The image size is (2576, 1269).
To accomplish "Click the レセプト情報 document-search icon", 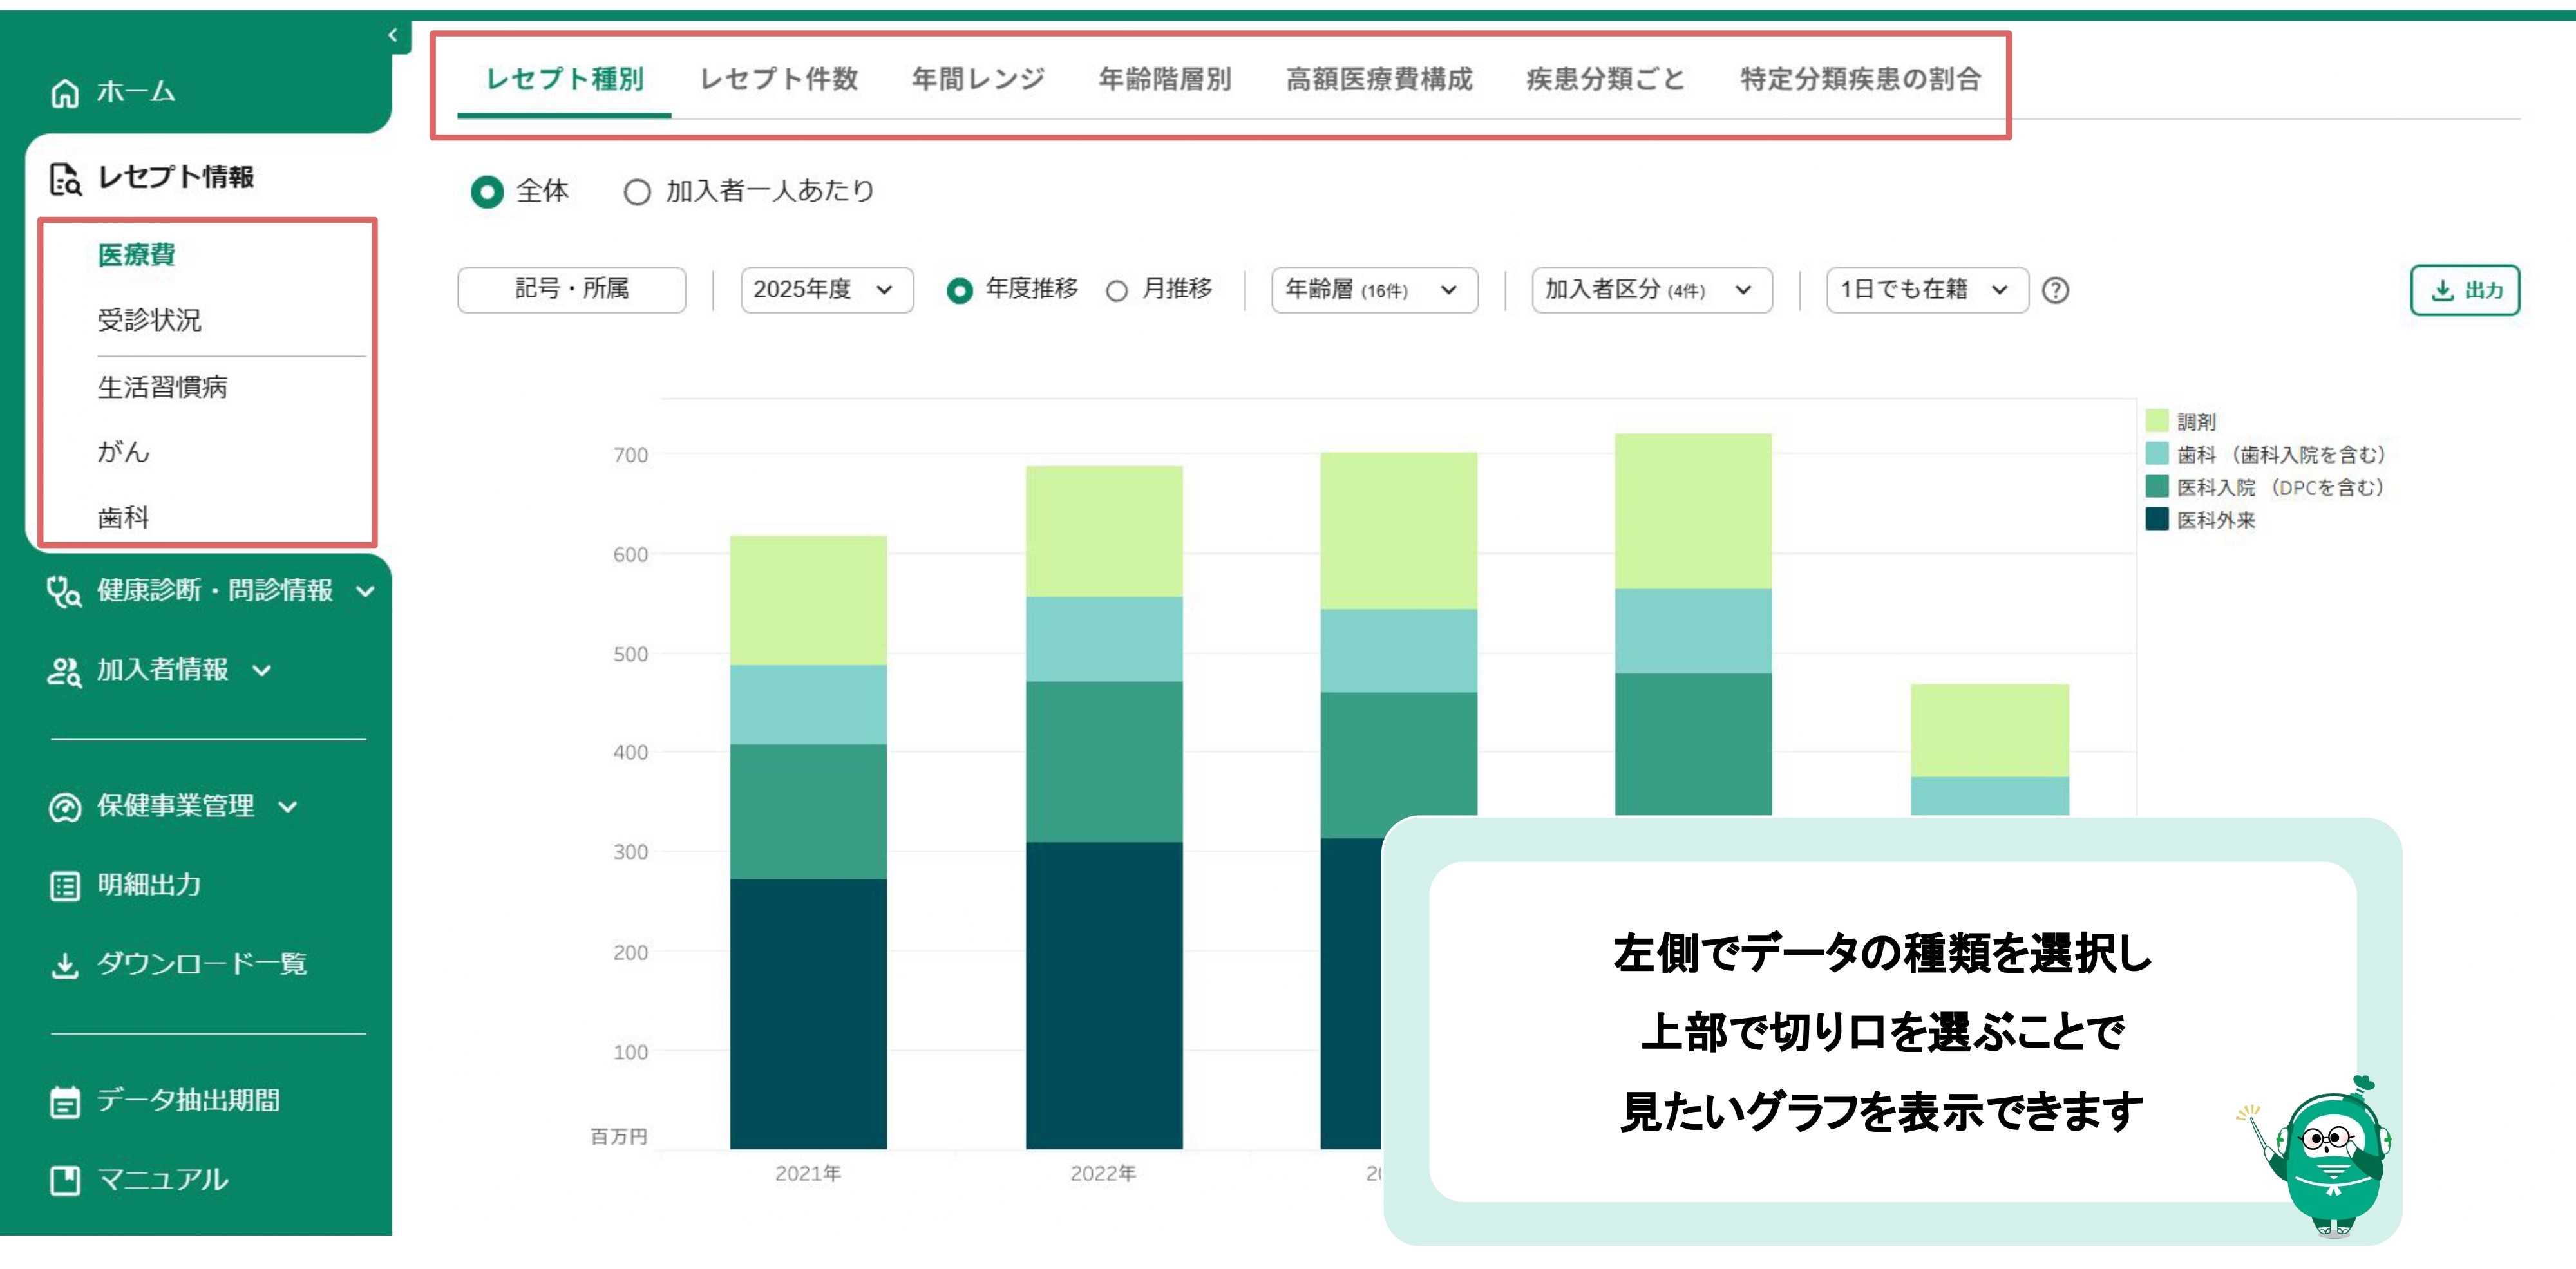I will (65, 179).
